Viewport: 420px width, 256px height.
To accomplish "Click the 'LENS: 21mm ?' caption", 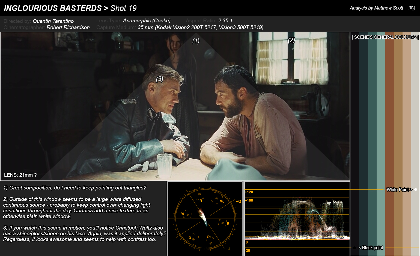I will tap(20, 175).
